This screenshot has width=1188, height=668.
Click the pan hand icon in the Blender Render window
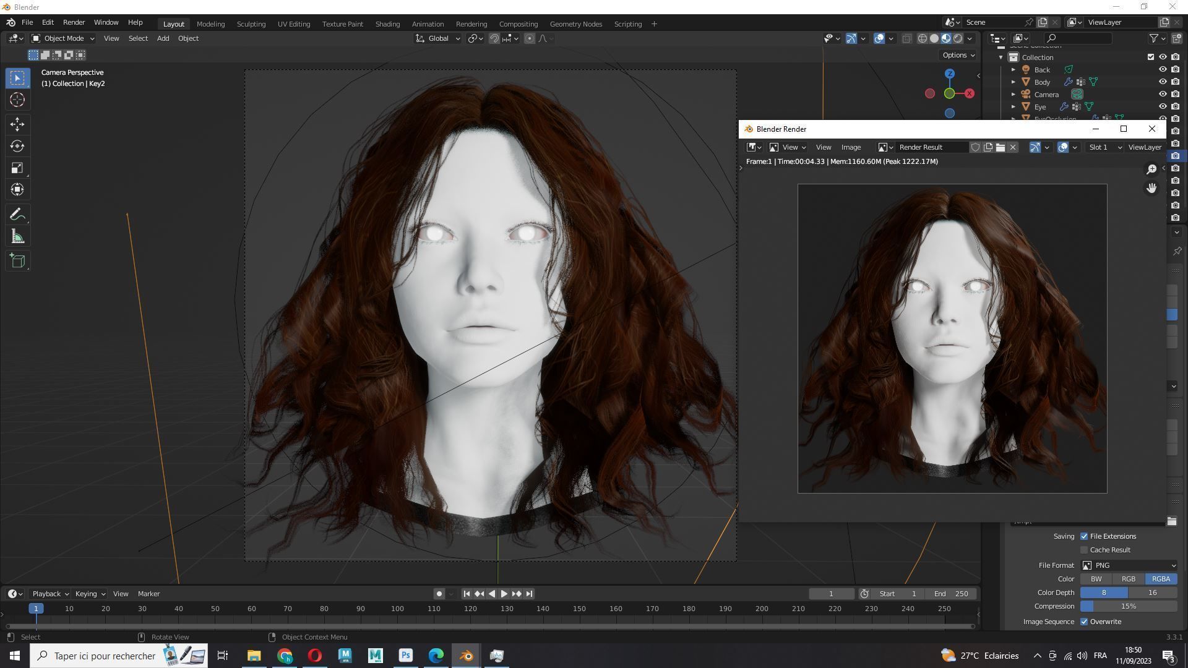tap(1151, 188)
